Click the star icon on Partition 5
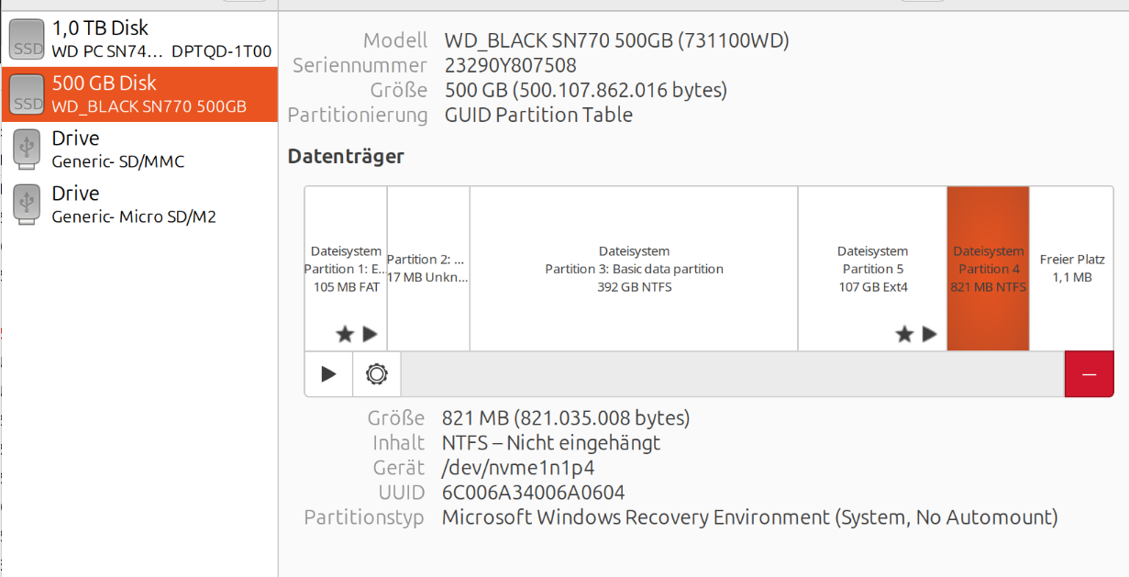Image resolution: width=1129 pixels, height=577 pixels. [x=905, y=334]
